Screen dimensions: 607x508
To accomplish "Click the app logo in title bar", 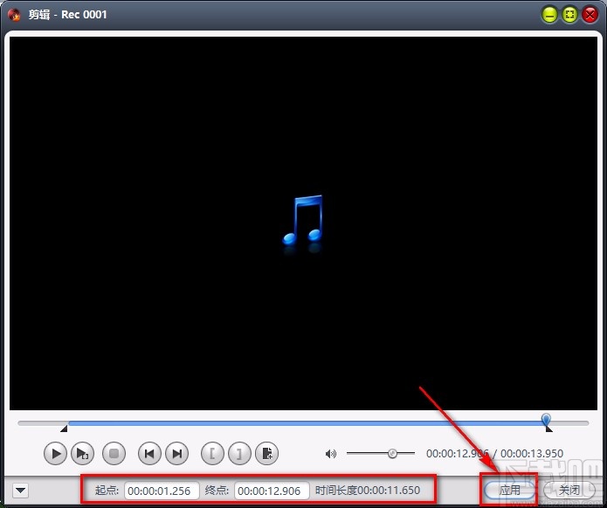I will click(x=14, y=15).
